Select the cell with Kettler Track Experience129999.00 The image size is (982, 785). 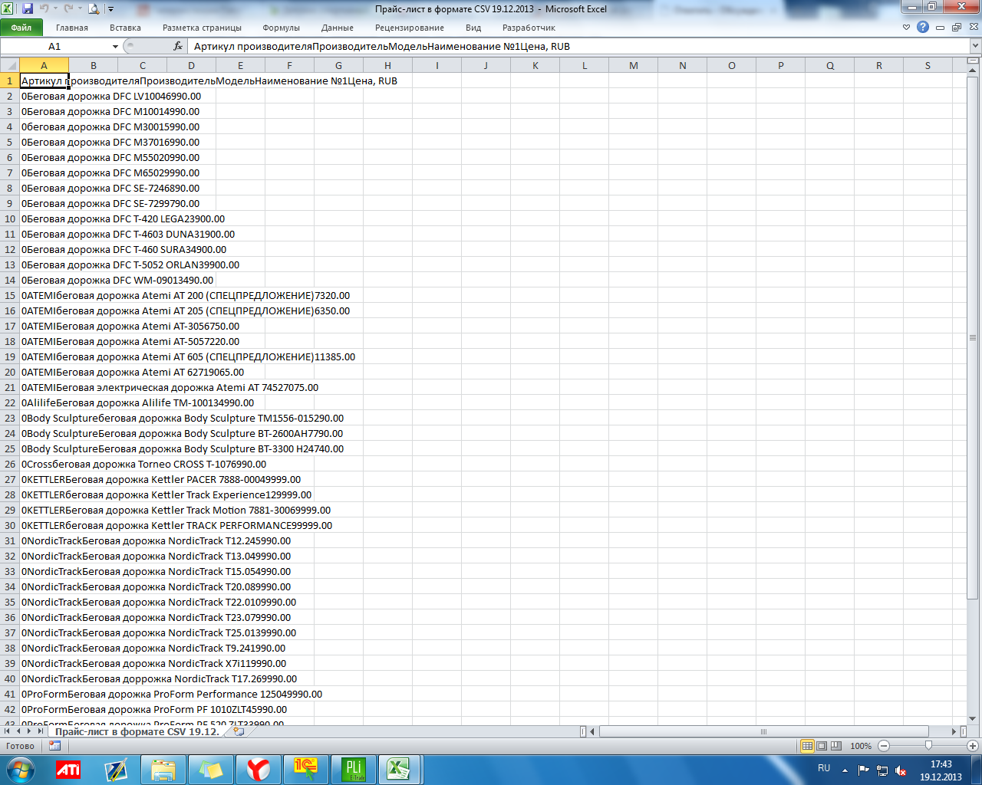coord(44,494)
